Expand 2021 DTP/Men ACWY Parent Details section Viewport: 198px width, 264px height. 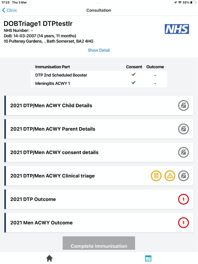[53, 129]
